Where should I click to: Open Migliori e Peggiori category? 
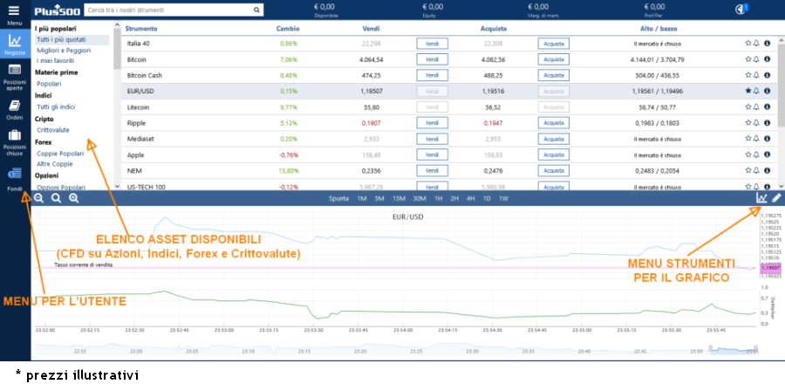click(63, 51)
